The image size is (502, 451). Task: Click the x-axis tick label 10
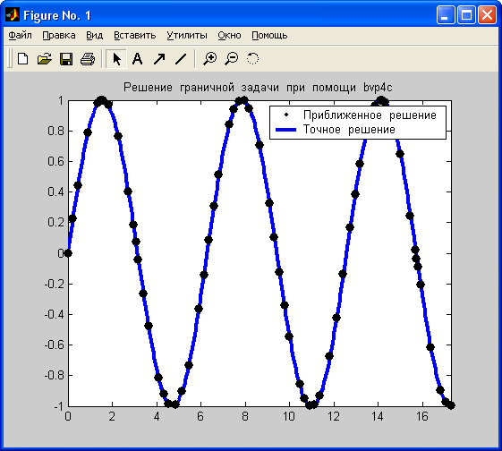pos(289,416)
